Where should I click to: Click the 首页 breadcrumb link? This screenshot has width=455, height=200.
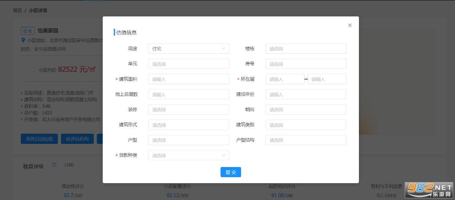[17, 10]
